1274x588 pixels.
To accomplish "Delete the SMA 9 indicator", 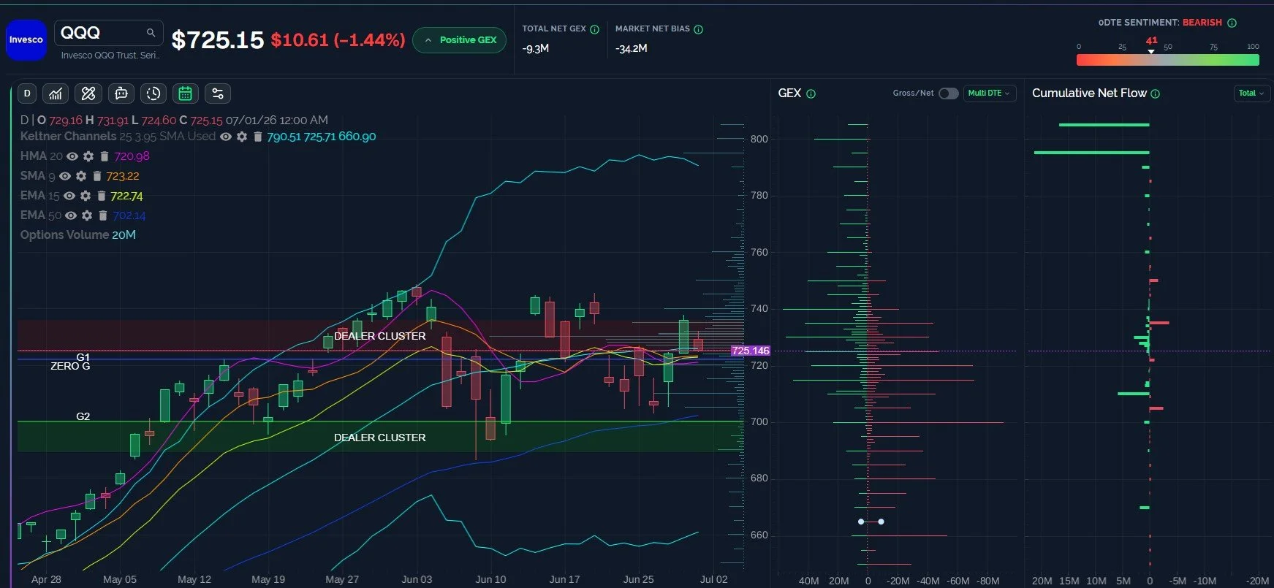I will pos(97,176).
